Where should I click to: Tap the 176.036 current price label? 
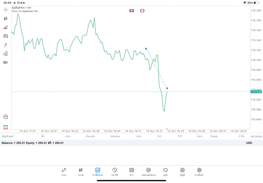pyautogui.click(x=256, y=92)
